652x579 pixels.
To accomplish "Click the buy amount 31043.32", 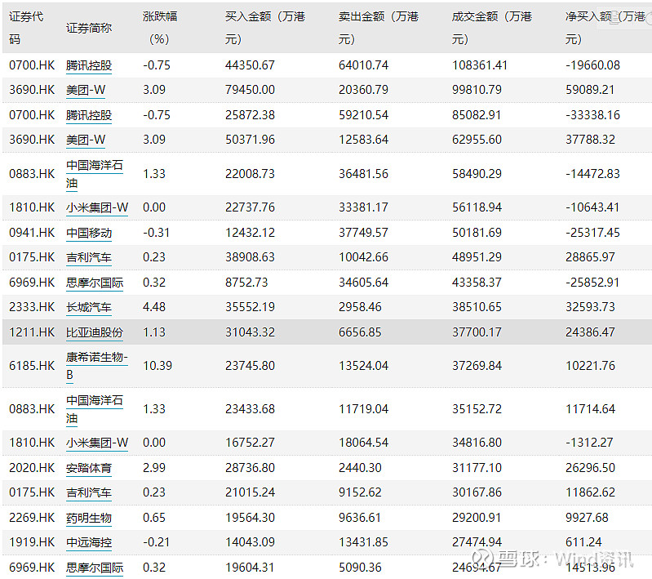I will (x=250, y=332).
